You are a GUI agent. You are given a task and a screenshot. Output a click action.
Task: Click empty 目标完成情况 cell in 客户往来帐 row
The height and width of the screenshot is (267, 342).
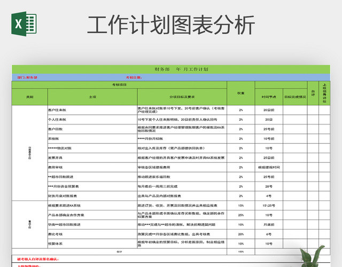(295, 110)
